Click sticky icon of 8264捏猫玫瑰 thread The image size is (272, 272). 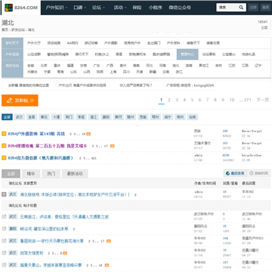(x=4, y=146)
